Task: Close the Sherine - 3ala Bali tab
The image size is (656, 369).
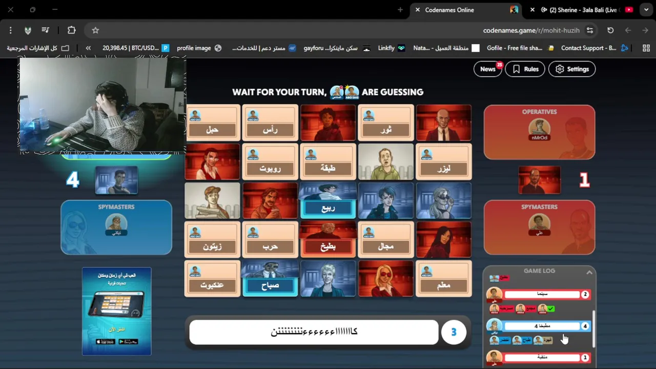Action: [x=532, y=10]
